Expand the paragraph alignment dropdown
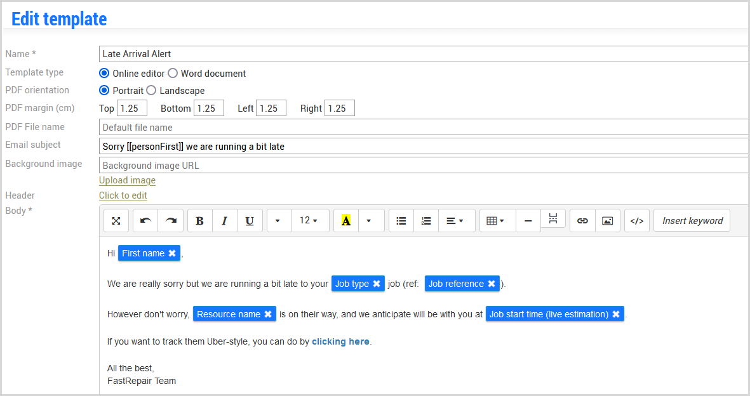Screen dimensions: 750x396 [455, 221]
